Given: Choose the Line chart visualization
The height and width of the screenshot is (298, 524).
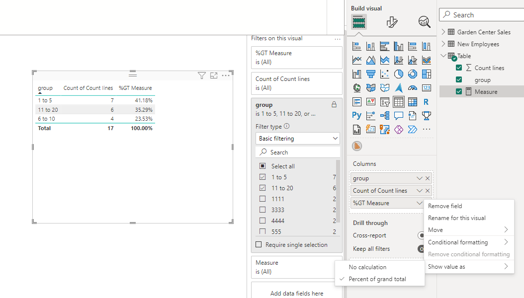Looking at the screenshot, I should [356, 60].
